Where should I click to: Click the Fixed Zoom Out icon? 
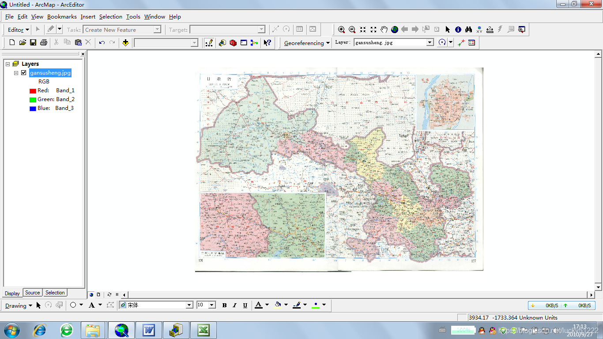(373, 30)
